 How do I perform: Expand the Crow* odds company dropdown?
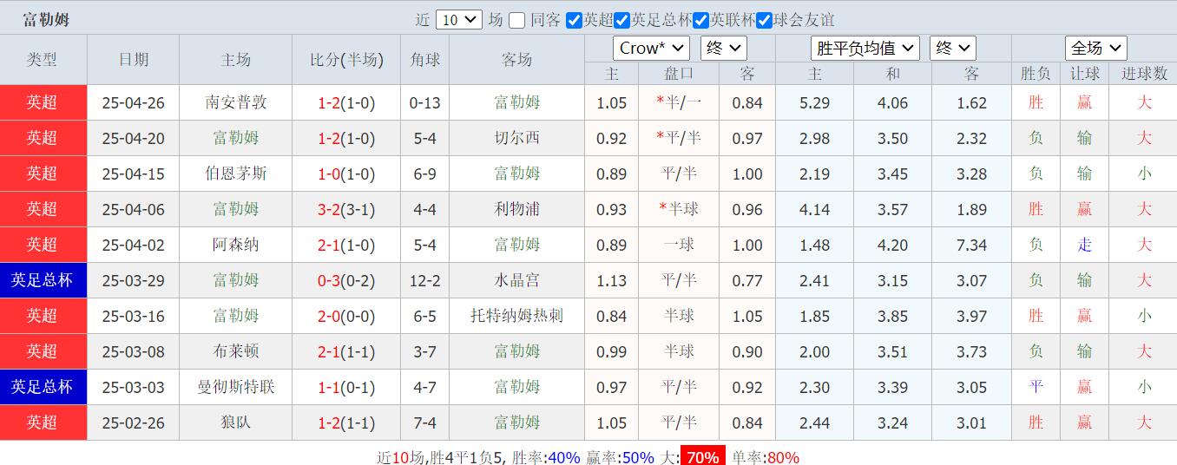click(651, 49)
